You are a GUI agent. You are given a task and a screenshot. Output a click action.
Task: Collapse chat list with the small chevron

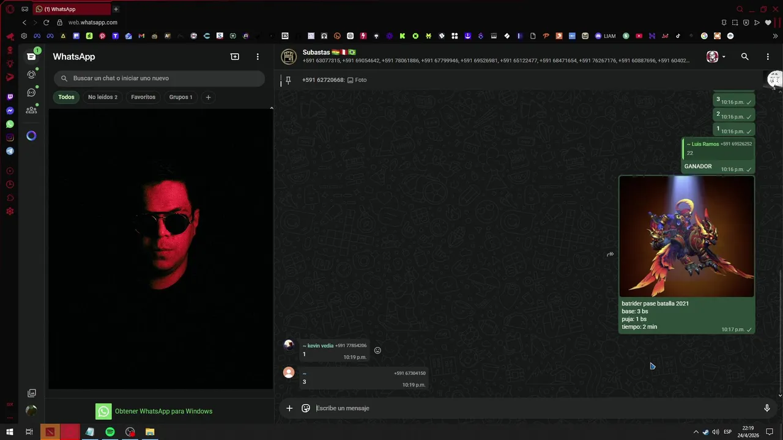272,108
